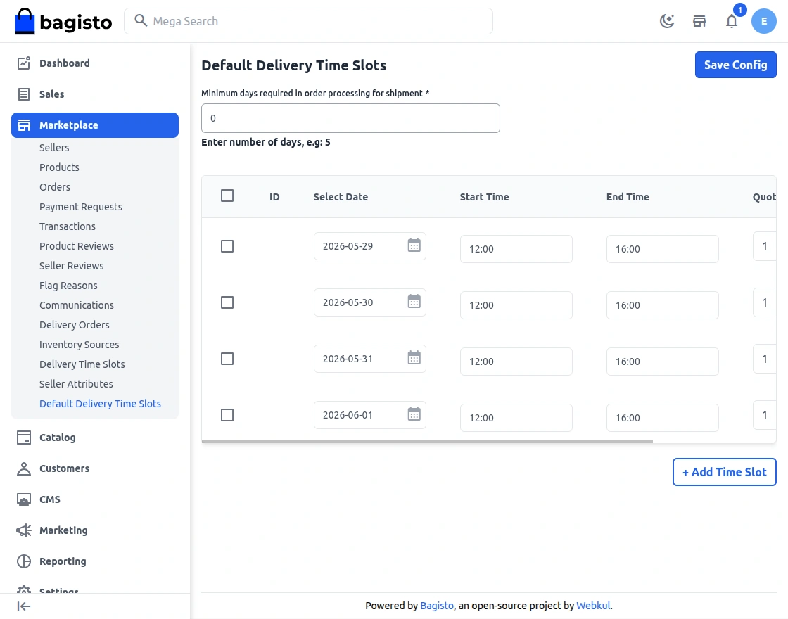Click the Select Date column header
Viewport: 788px width, 619px height.
tap(341, 197)
